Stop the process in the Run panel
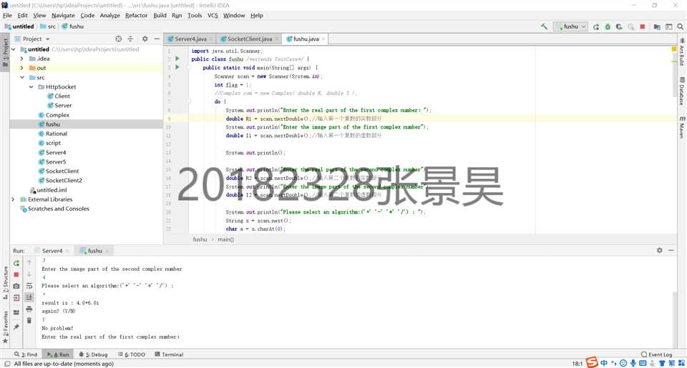This screenshot has width=687, height=368. (16, 274)
